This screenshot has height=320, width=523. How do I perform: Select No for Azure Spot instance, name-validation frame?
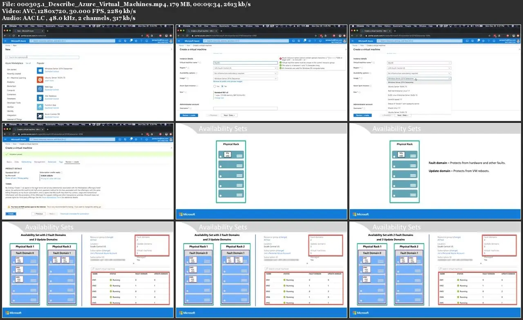pyautogui.click(x=222, y=86)
